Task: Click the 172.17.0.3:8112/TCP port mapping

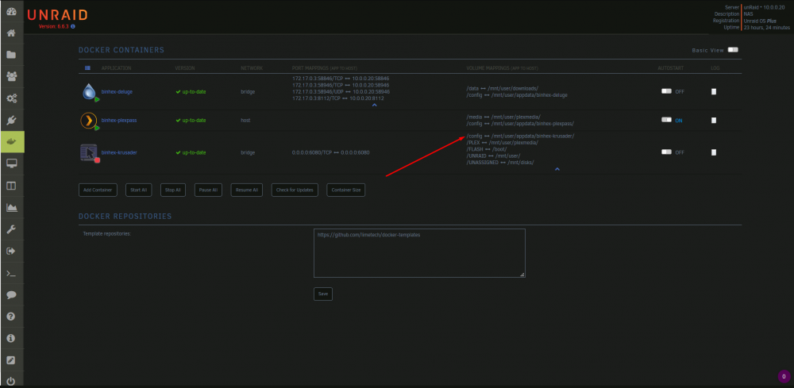Action: (338, 98)
